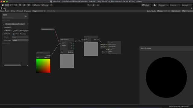Click the Main Preview panel header
This screenshot has height=108, width=193.
click(x=166, y=48)
